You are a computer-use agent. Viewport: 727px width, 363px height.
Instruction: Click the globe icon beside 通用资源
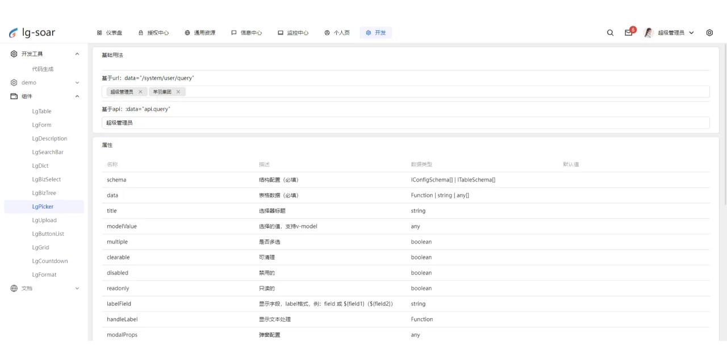(x=186, y=32)
